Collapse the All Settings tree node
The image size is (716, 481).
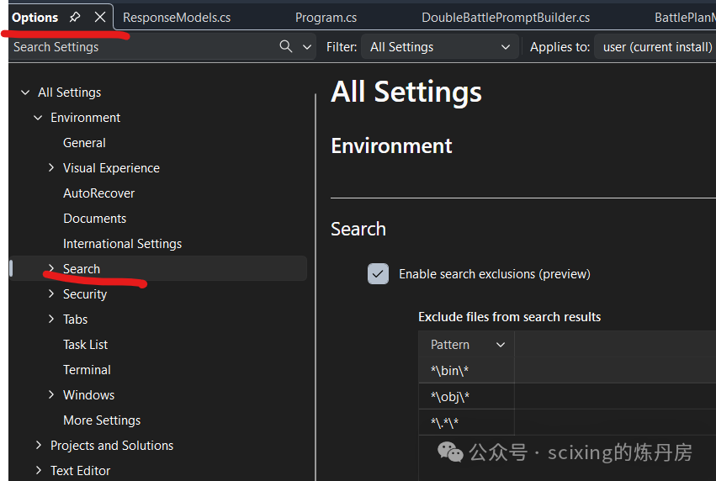tap(25, 92)
